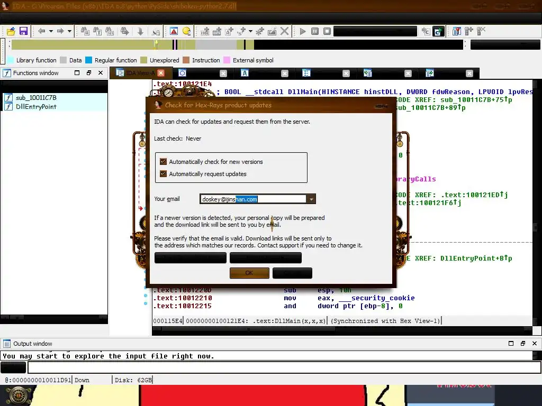The image size is (542, 406).
Task: Open the email combo box dropdown arrow
Action: [x=311, y=199]
